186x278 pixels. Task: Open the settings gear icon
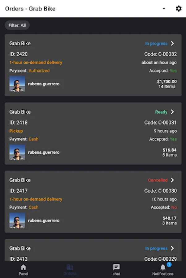[179, 9]
